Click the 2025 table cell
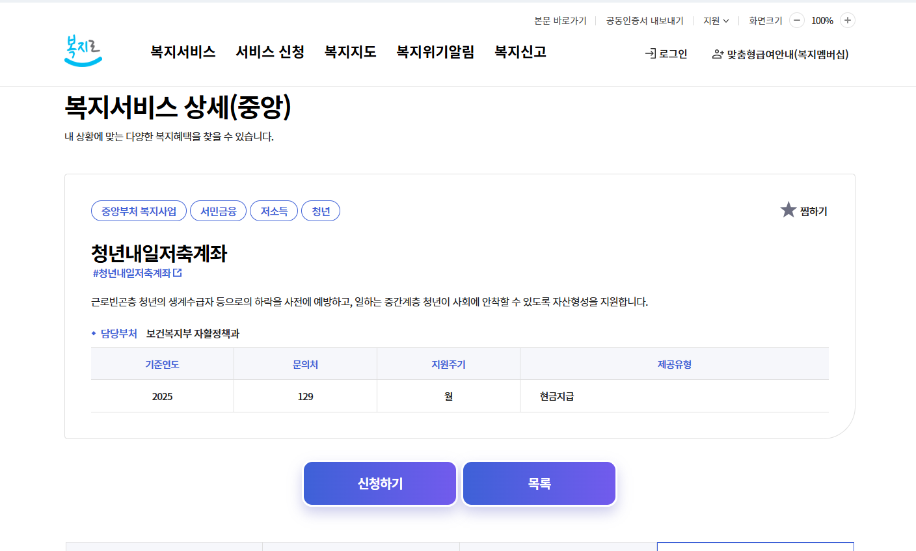The height and width of the screenshot is (551, 916). point(162,396)
